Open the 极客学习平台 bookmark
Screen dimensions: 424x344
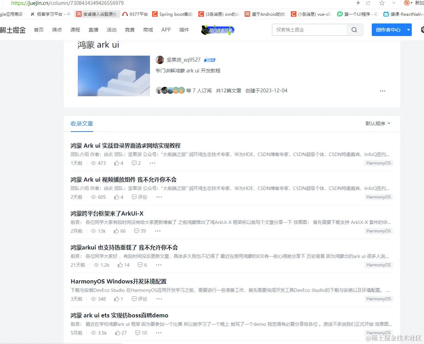(x=50, y=14)
